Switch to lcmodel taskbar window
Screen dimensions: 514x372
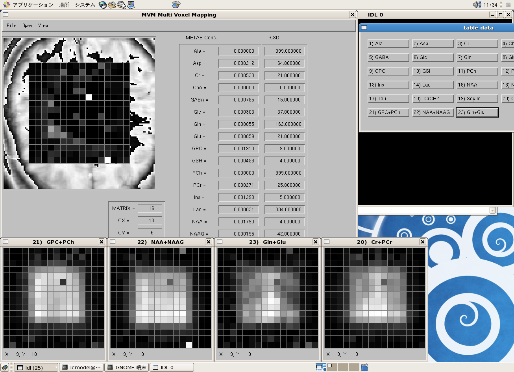click(x=81, y=367)
